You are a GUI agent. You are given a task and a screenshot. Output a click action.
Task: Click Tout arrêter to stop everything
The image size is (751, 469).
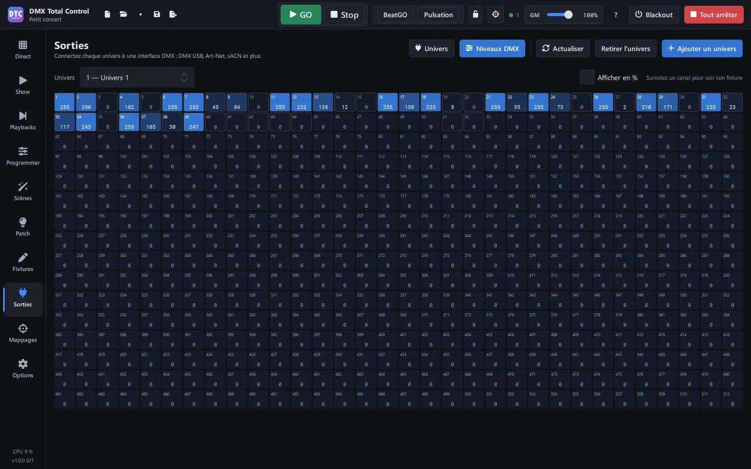point(714,15)
